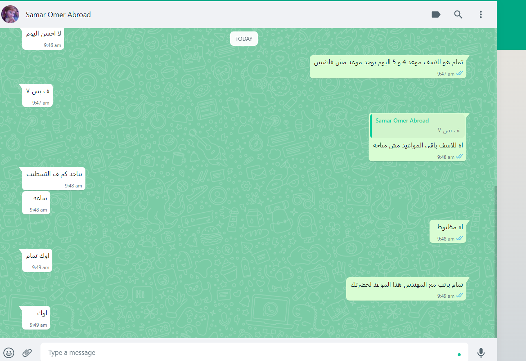Start voice recording with the microphone icon

(481, 352)
